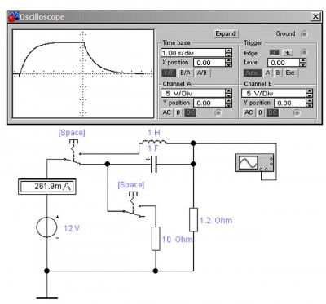Click the oscilloscope instrument icon in the circuit
The height and width of the screenshot is (304, 326).
coord(255,163)
